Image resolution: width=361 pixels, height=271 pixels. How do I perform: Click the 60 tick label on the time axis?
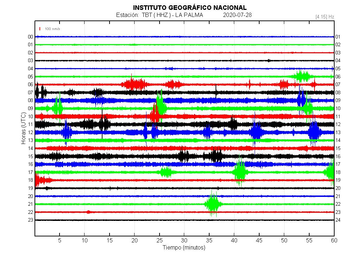point(334,240)
